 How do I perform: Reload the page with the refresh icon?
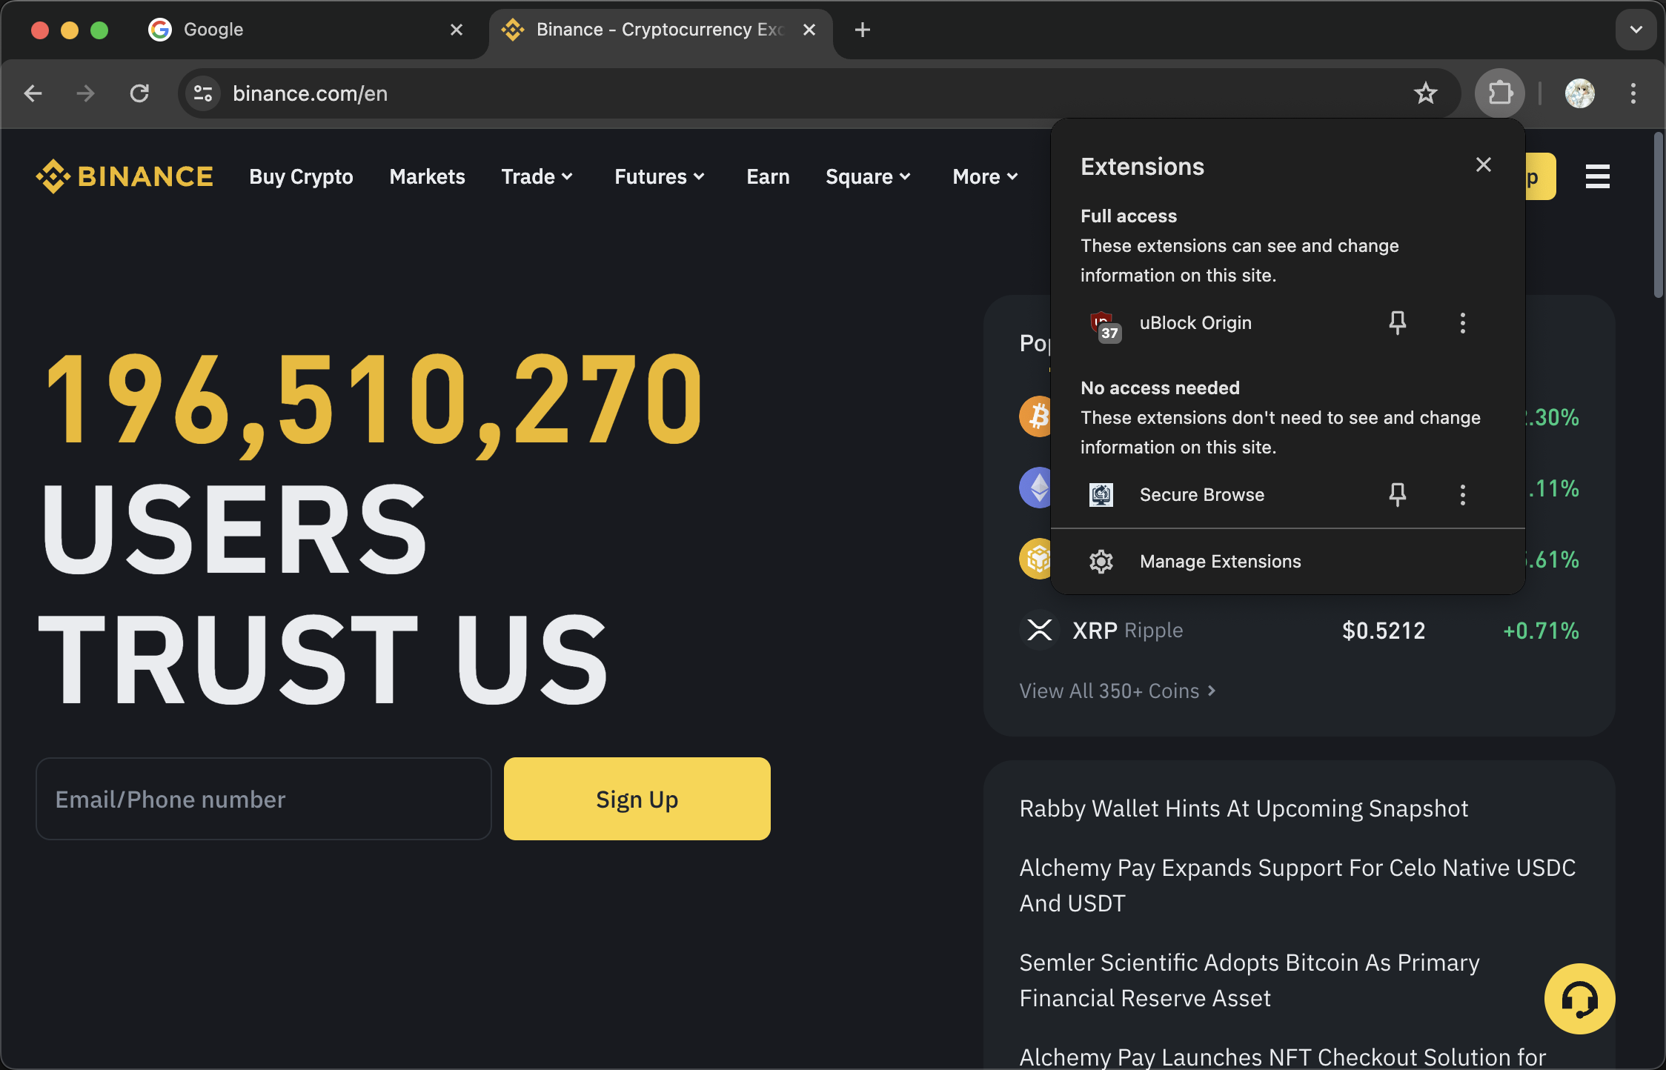coord(139,93)
